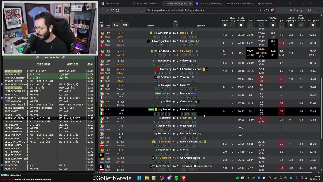This screenshot has height=182, width=323.
Task: Open Spotify from taskbar
Action: point(176,178)
